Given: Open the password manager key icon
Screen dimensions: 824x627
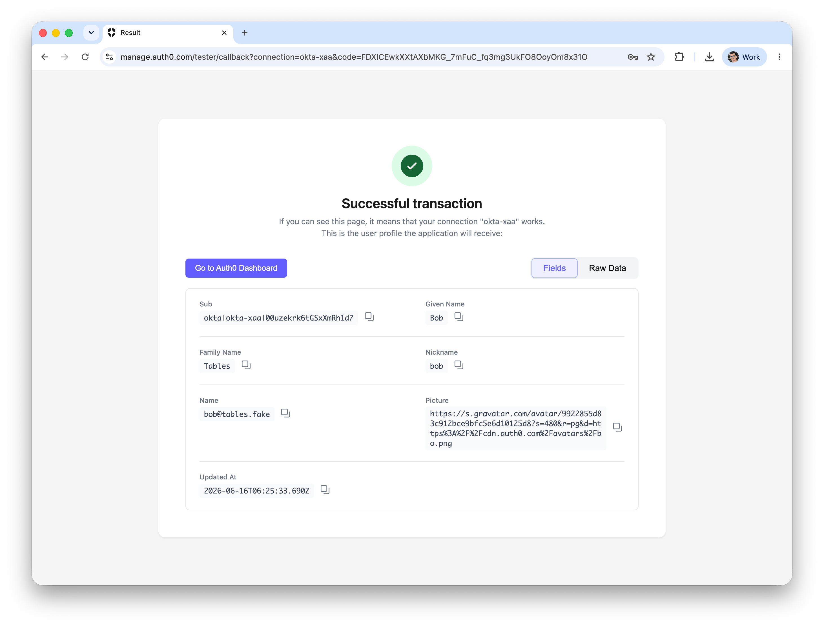Looking at the screenshot, I should [632, 57].
